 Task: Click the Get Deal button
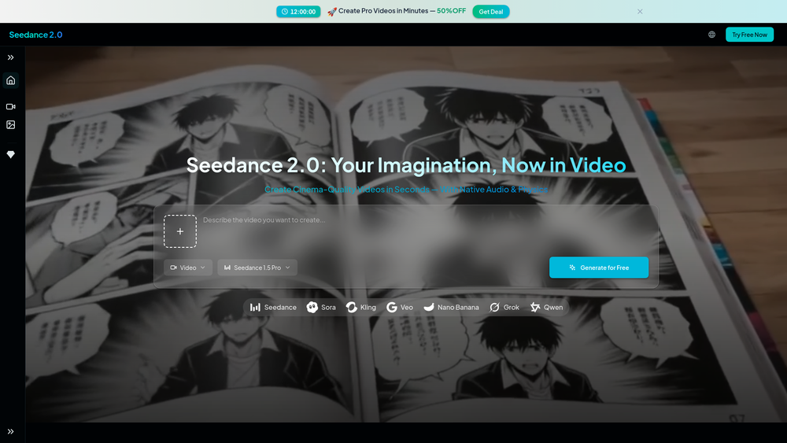coord(490,12)
